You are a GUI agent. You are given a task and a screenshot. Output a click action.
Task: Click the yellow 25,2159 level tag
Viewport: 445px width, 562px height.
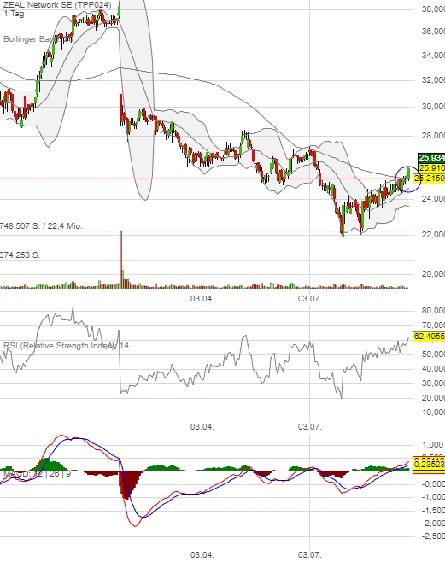tap(429, 179)
